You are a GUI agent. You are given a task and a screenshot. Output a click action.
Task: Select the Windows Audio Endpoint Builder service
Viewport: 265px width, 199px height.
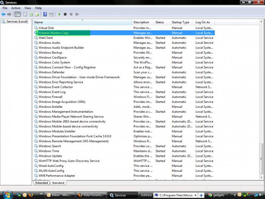click(x=124, y=47)
